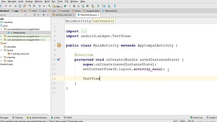Click Collapse All icon in project panel
This screenshot has height=122, width=217.
[38, 15]
